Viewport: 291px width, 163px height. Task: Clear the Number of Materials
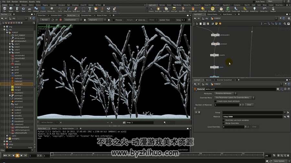point(249,105)
